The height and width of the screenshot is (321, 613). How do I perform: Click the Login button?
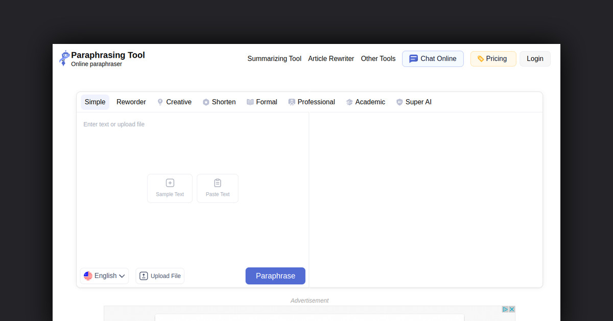(535, 58)
